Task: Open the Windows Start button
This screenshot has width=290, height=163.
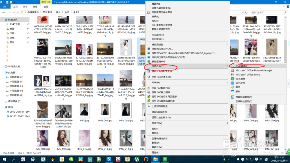Action: tap(4, 159)
